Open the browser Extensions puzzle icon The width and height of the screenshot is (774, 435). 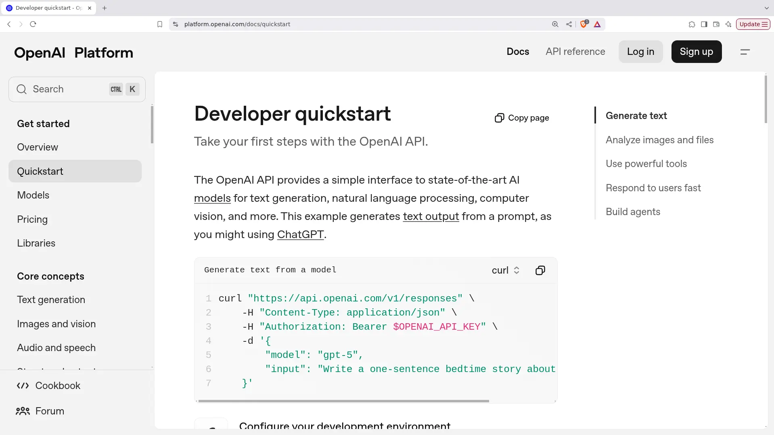tap(692, 24)
